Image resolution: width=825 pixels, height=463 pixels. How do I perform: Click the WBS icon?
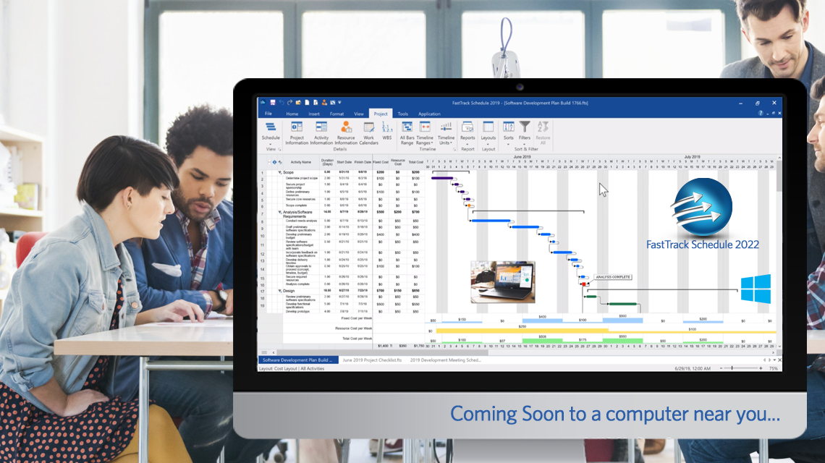click(x=386, y=127)
